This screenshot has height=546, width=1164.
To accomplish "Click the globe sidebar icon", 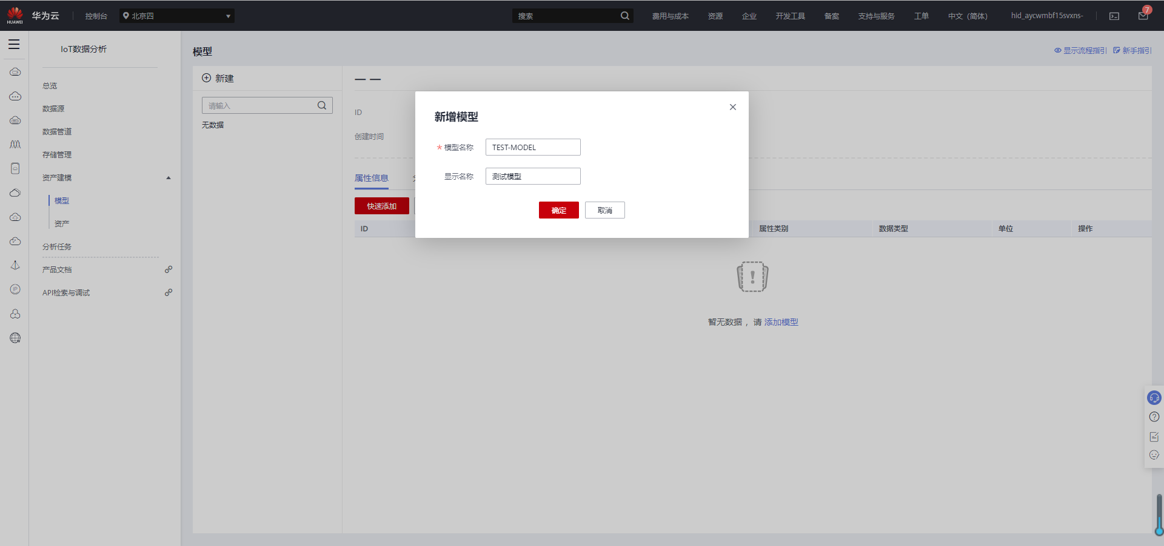I will (x=15, y=338).
